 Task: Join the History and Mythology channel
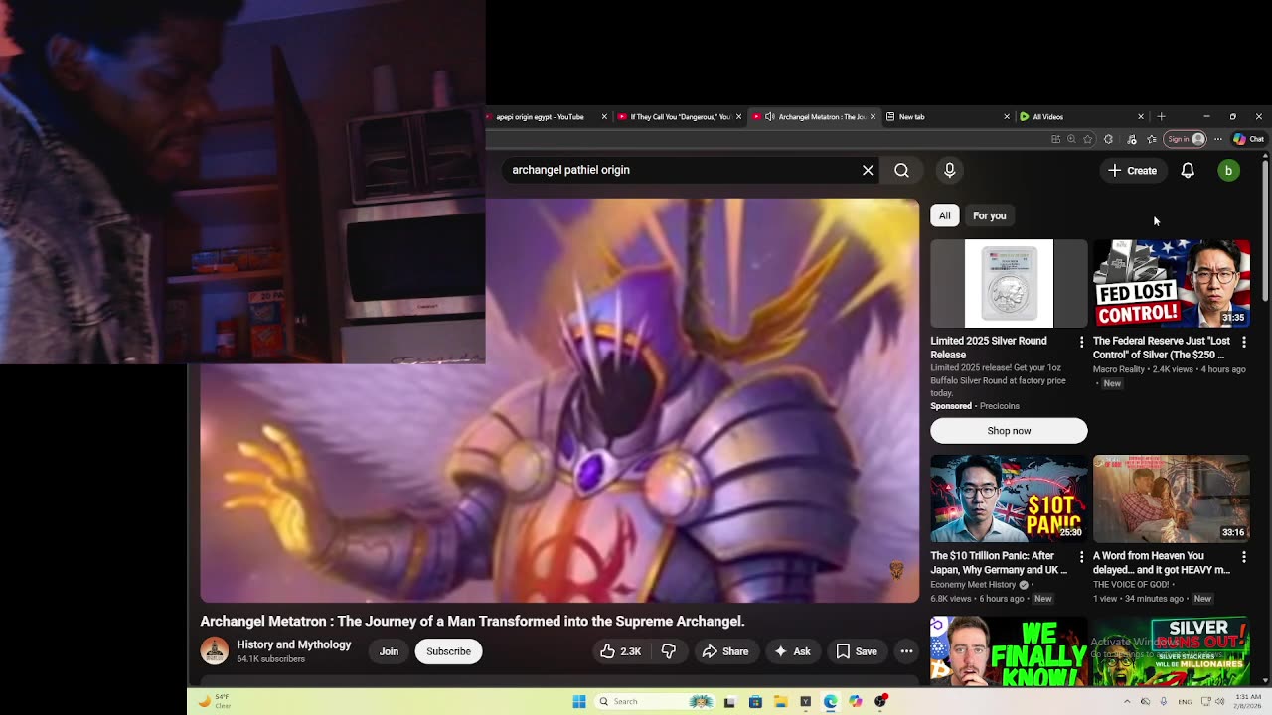click(x=389, y=651)
